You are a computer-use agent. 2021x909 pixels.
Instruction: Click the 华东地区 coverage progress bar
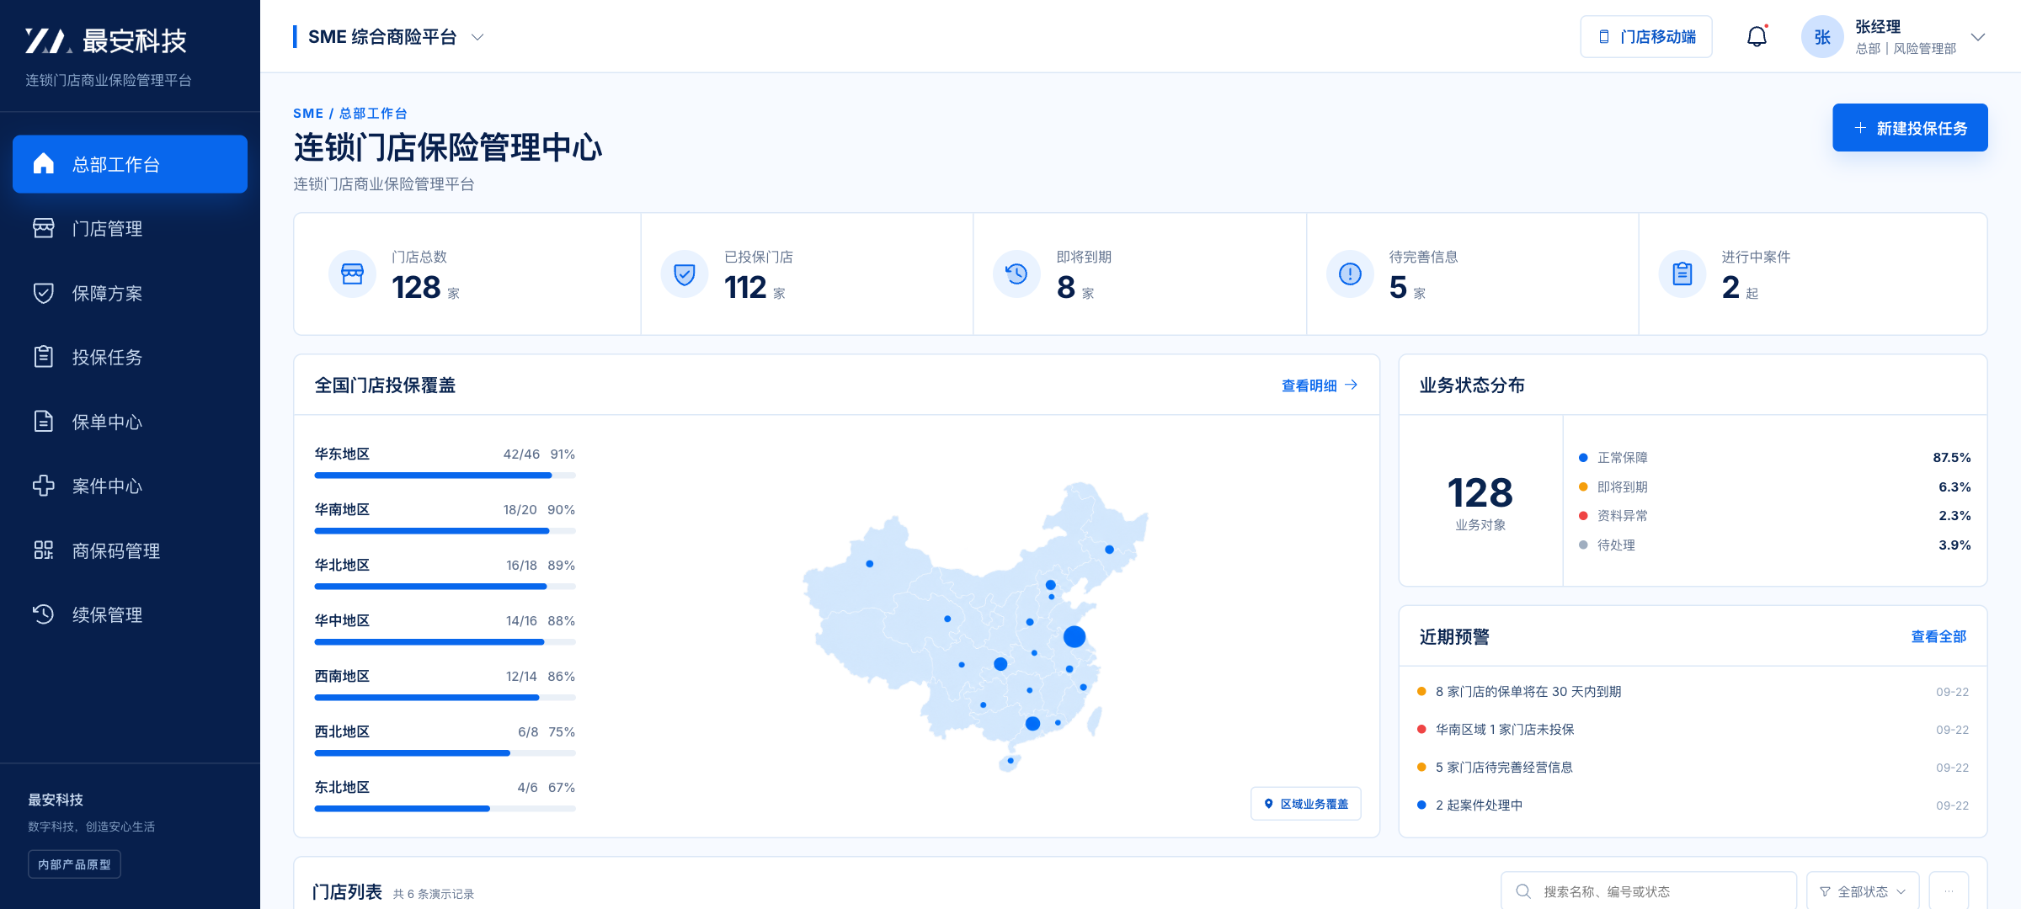[x=445, y=476]
